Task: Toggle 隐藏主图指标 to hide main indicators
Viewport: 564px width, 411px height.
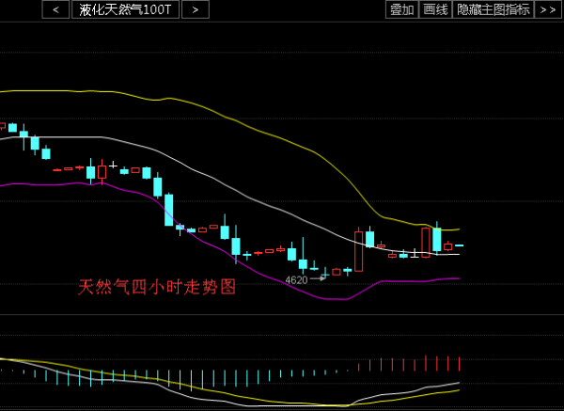Action: [x=493, y=9]
